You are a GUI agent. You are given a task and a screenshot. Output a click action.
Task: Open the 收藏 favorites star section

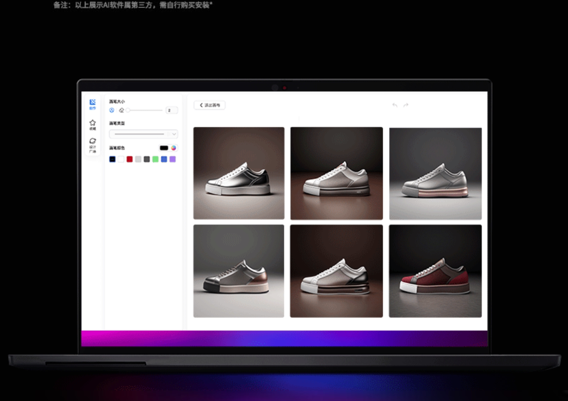tap(93, 125)
